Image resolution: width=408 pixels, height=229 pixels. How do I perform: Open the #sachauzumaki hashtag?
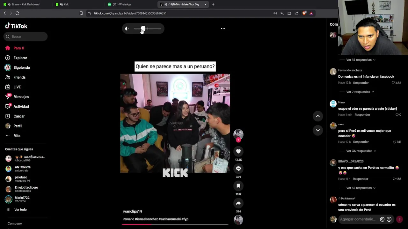[x=170, y=219]
